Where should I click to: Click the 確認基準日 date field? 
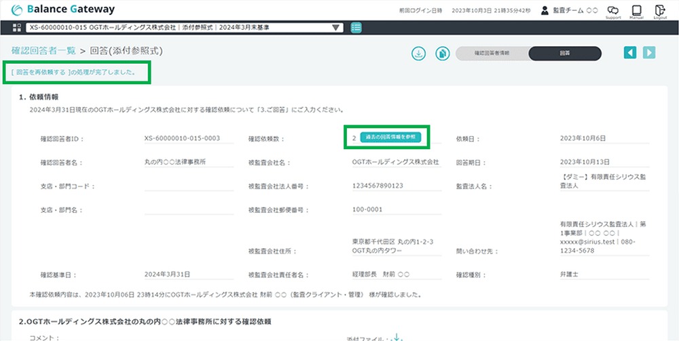point(183,275)
